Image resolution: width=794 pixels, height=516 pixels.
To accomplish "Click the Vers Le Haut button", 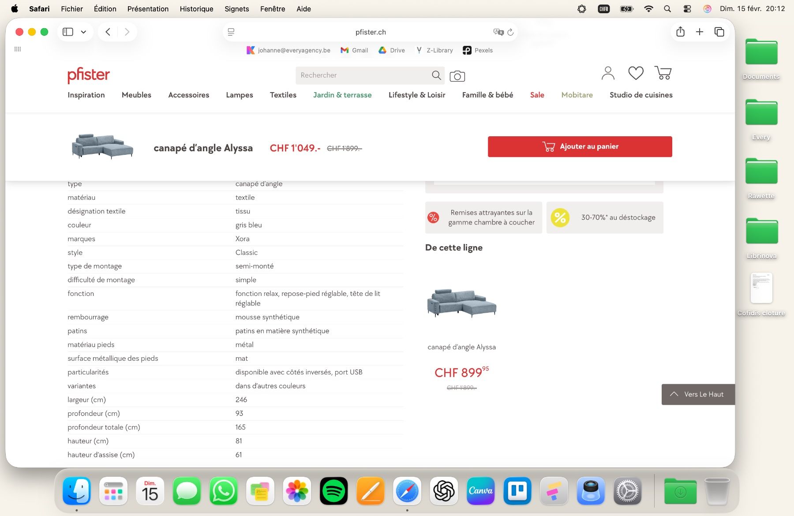I will tap(698, 394).
